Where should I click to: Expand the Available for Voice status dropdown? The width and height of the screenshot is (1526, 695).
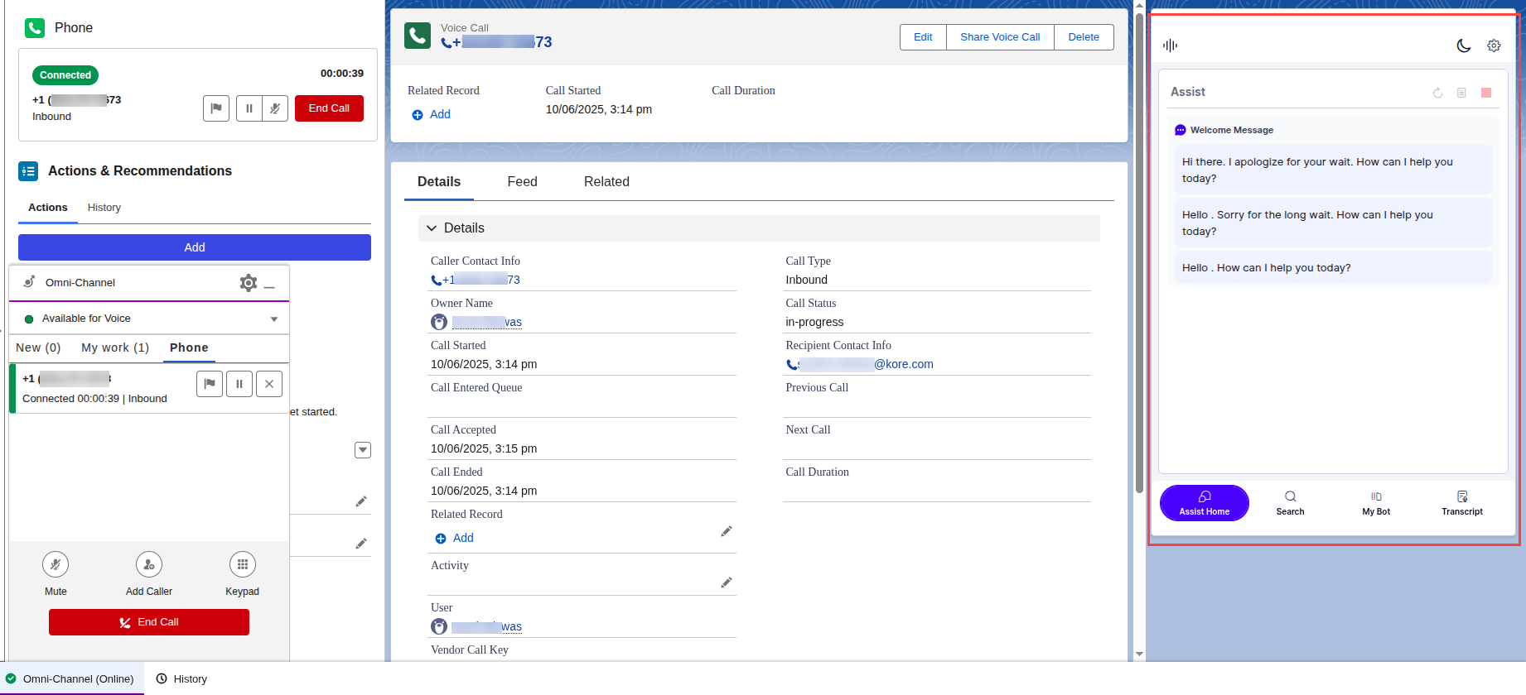(x=274, y=319)
